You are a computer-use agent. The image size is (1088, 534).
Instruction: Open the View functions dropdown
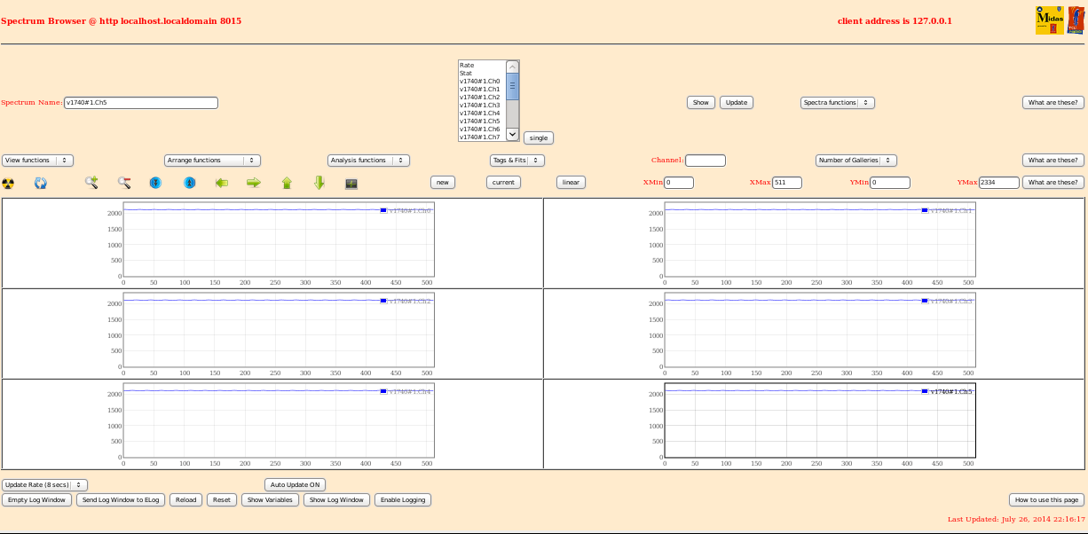pyautogui.click(x=37, y=161)
